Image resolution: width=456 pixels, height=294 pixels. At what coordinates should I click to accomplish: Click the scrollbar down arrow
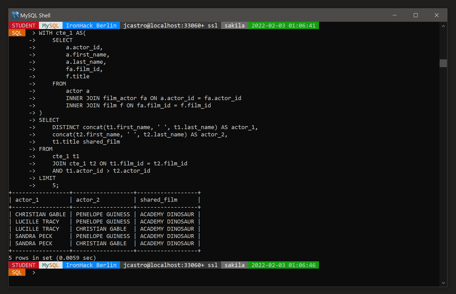[x=443, y=283]
